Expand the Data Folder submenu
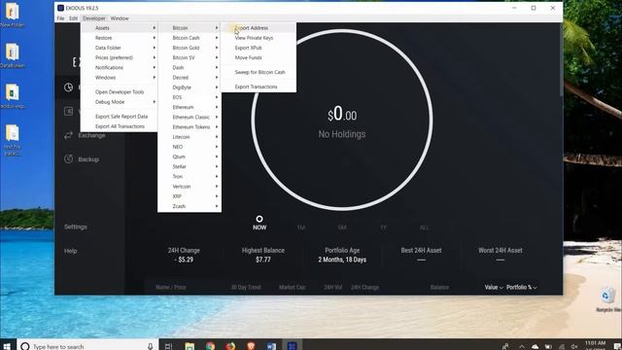Viewport: 622px width, 350px height. tap(119, 48)
